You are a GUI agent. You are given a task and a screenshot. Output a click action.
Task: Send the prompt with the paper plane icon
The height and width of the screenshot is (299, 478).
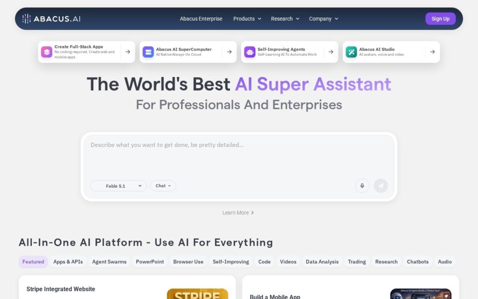click(x=381, y=186)
